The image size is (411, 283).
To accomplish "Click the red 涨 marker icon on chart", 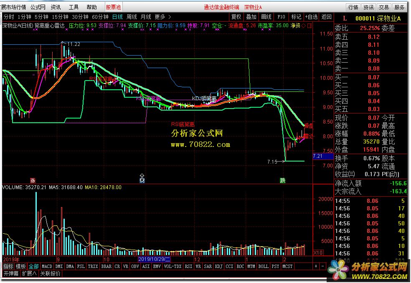I will 31,180.
